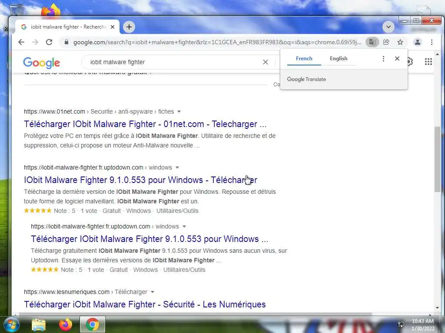Open the Google Translate icon in address bar

pyautogui.click(x=372, y=42)
